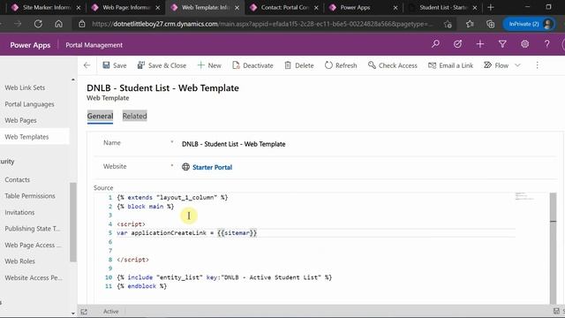Open Table Permissions in sidebar

[30, 196]
